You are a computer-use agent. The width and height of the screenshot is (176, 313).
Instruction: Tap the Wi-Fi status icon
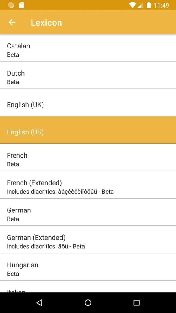pos(133,5)
